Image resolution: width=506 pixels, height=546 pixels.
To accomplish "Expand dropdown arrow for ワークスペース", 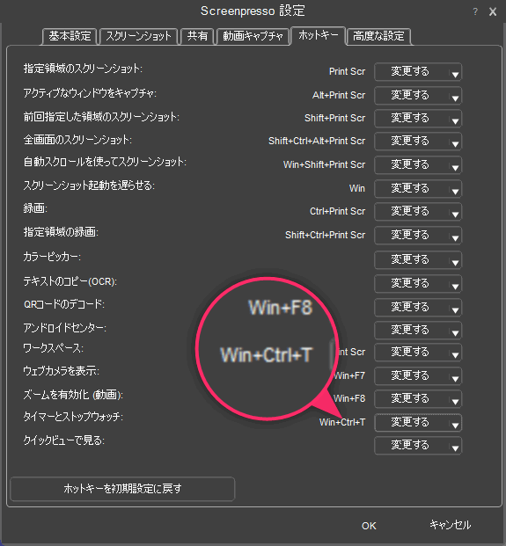I will pyautogui.click(x=455, y=355).
